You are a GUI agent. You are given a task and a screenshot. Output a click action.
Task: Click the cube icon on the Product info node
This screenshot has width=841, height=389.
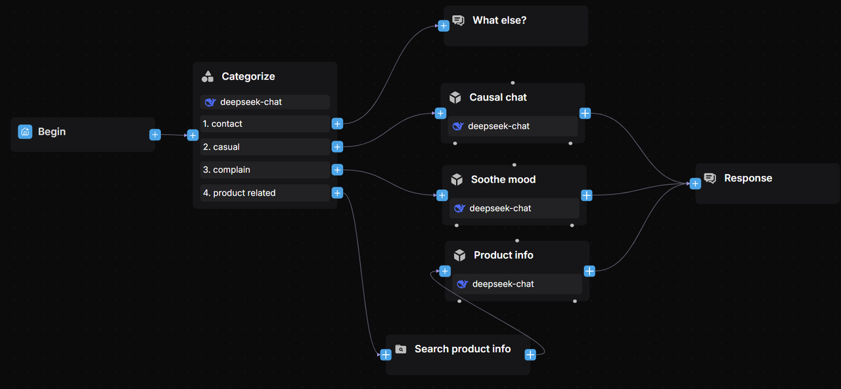click(459, 255)
